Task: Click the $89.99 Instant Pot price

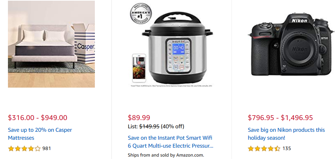Action: pos(139,118)
